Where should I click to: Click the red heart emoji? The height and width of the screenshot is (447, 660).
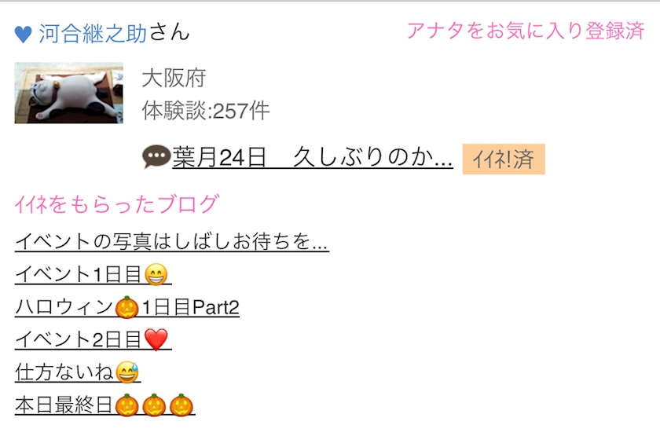(156, 339)
